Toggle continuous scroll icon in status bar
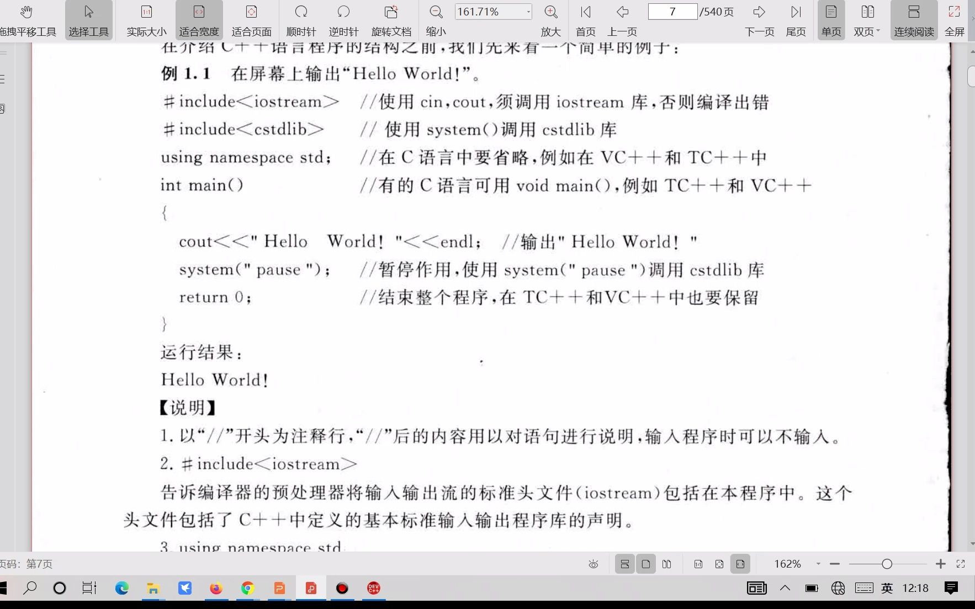The width and height of the screenshot is (975, 609). point(625,564)
